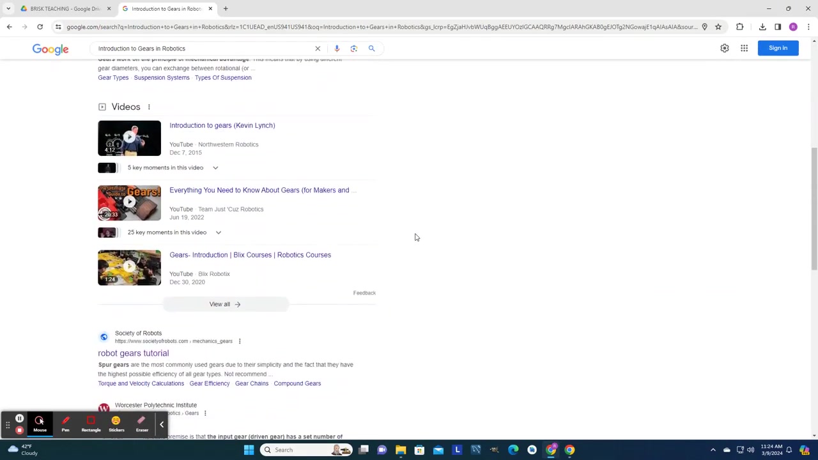Open robot gears tutorial result
818x460 pixels.
click(134, 353)
